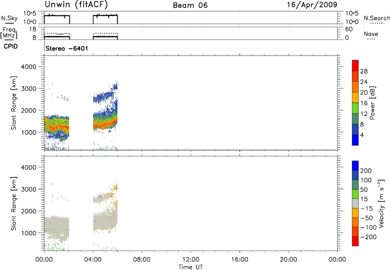The width and height of the screenshot is (390, 270).
Task: Click the 'Time UT' axis label
Action: point(191,267)
